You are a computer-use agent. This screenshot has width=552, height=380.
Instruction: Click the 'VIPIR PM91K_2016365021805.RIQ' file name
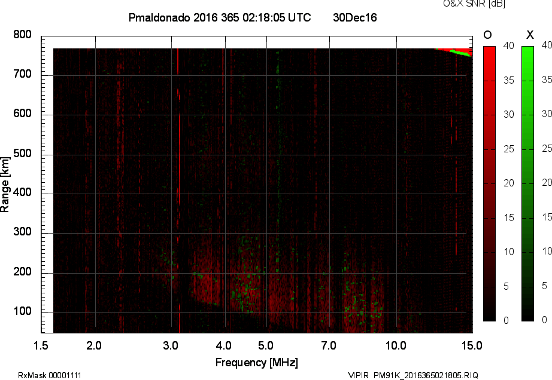(x=413, y=375)
